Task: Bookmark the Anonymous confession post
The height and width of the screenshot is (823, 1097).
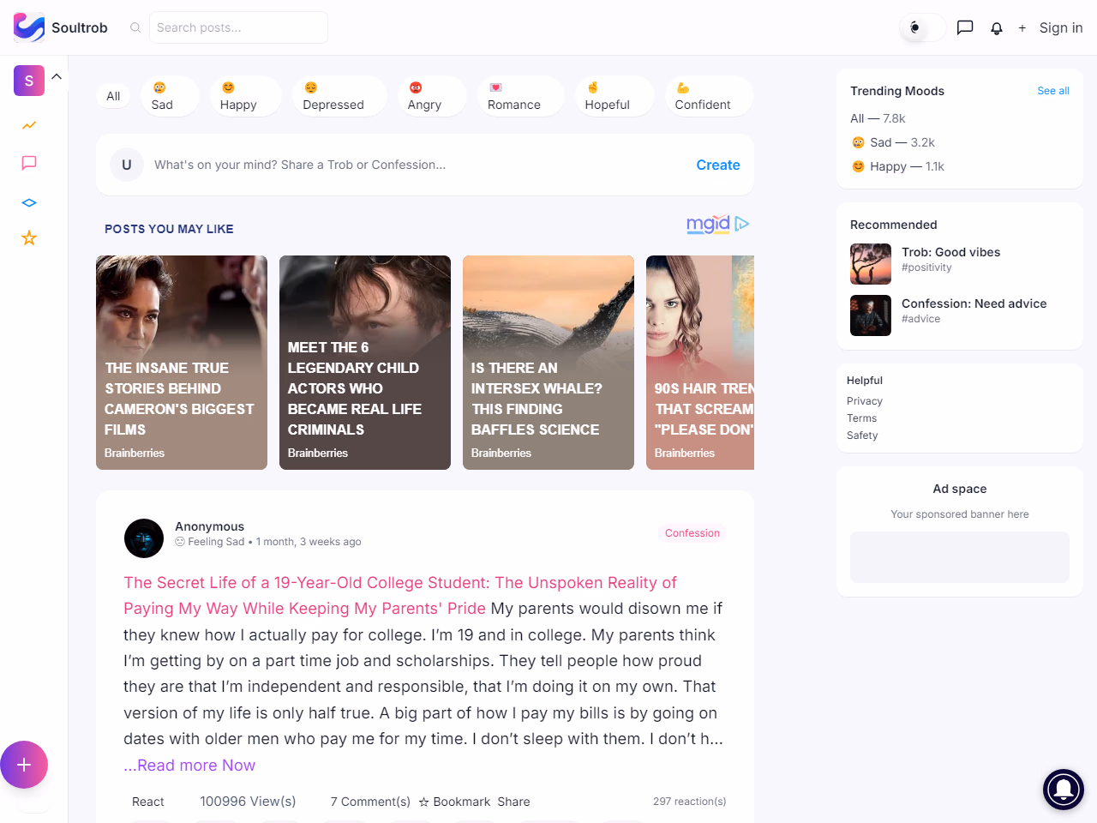Action: coord(454,802)
